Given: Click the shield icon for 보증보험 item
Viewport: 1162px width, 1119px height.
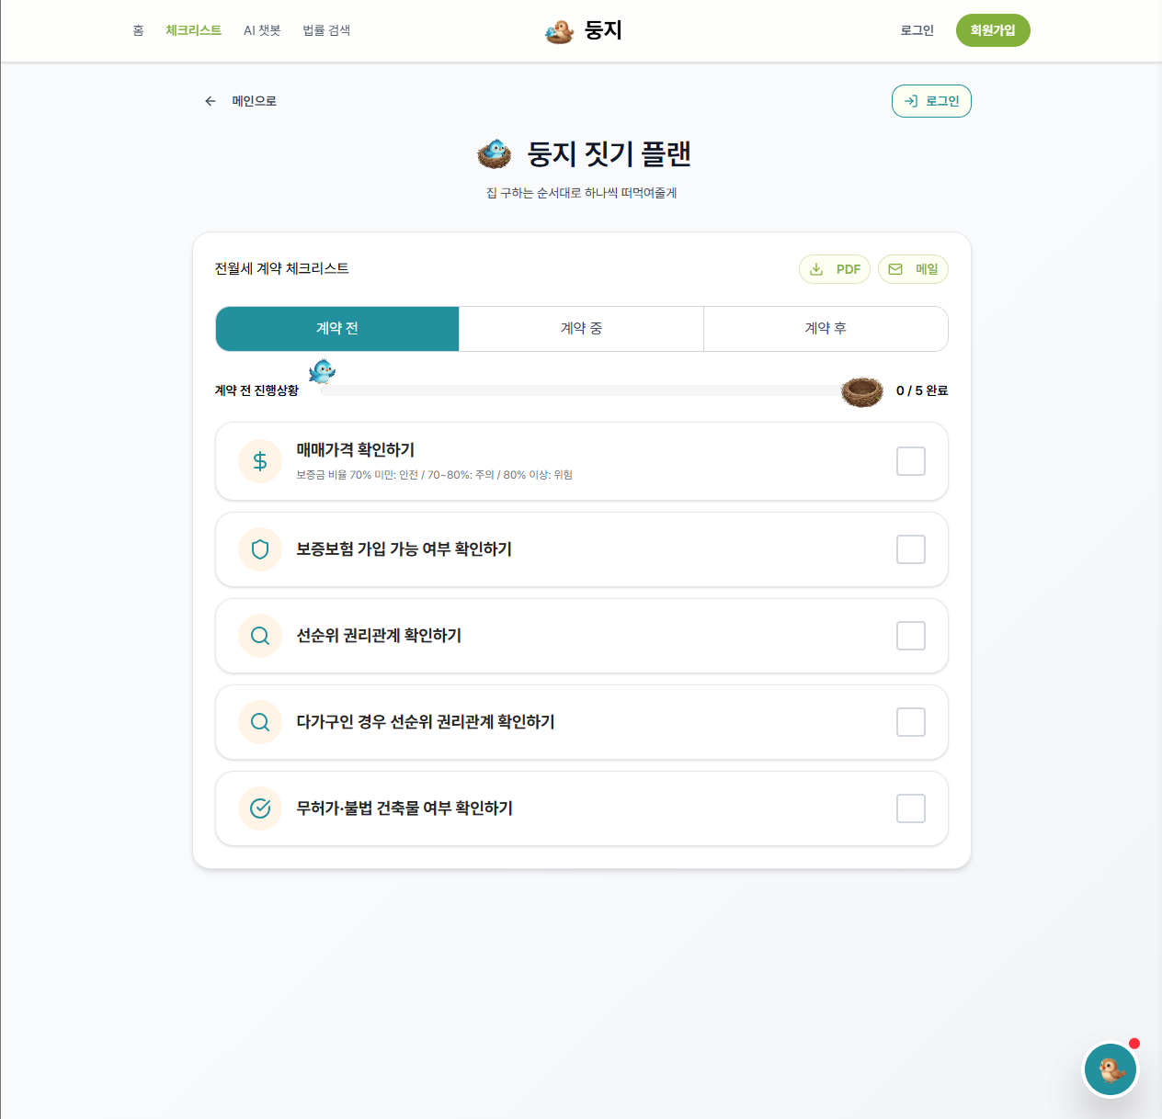Looking at the screenshot, I should coord(260,549).
